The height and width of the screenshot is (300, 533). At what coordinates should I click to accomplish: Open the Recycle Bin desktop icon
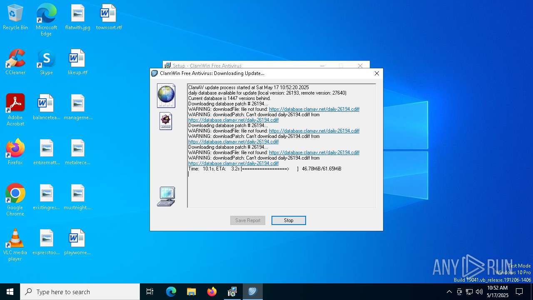[x=15, y=17]
